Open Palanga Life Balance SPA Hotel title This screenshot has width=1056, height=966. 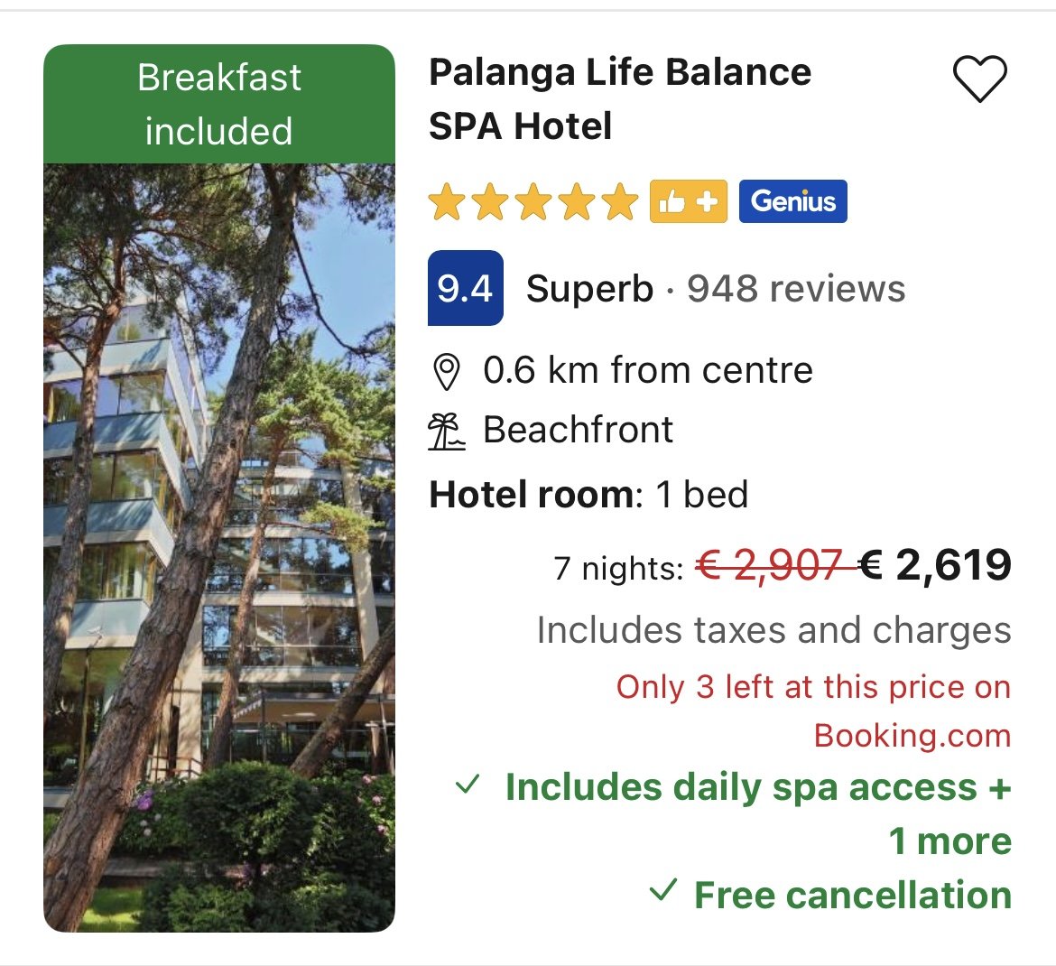point(619,99)
